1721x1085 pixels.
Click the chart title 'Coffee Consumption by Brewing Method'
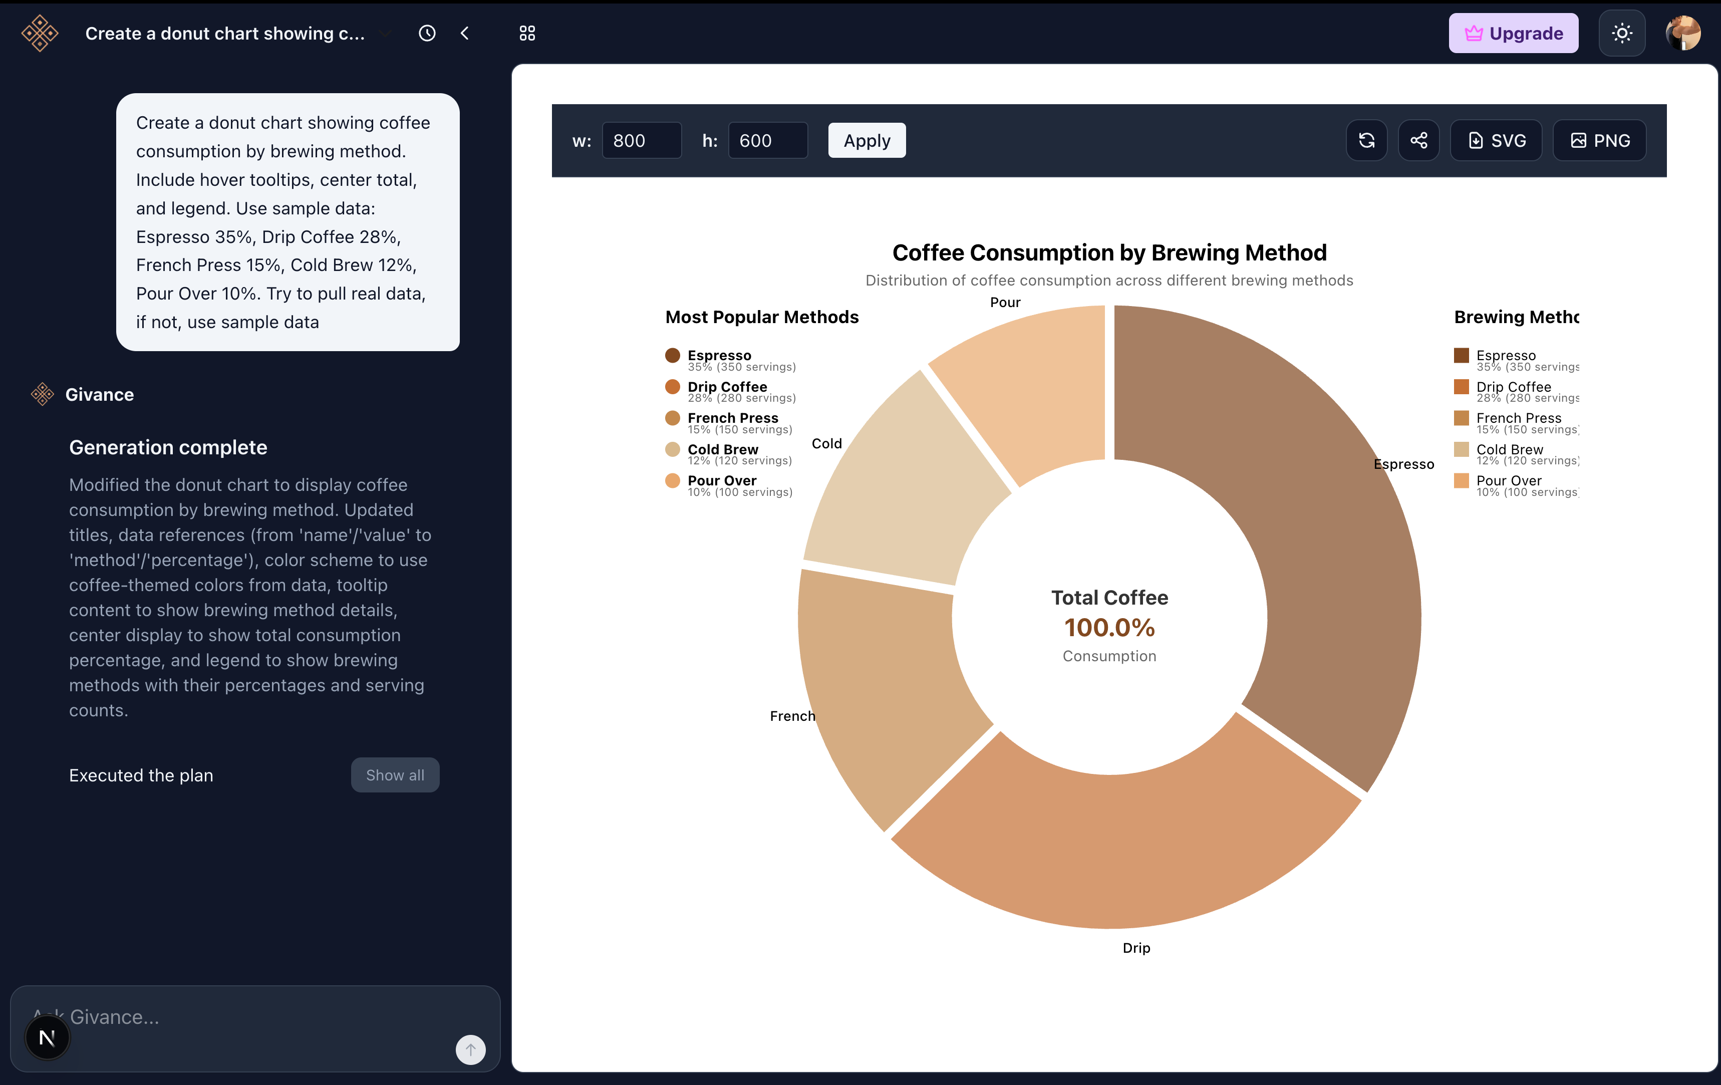point(1109,252)
